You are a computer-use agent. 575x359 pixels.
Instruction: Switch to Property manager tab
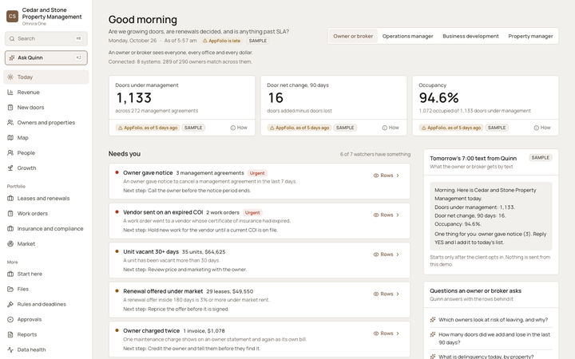pos(530,36)
